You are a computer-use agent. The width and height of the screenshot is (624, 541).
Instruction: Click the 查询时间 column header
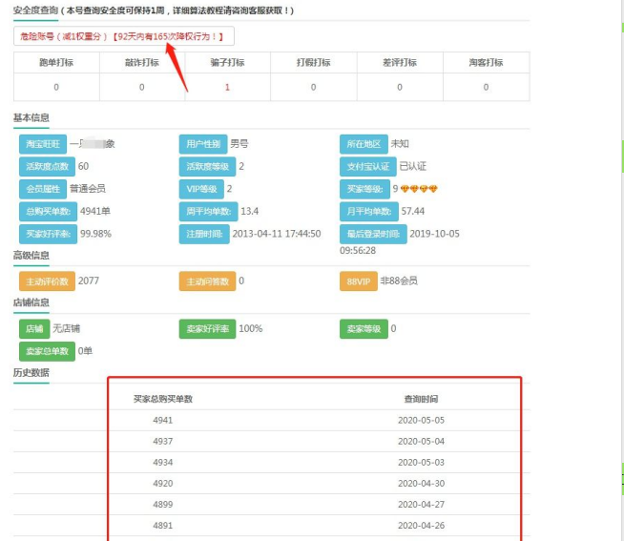coord(421,399)
